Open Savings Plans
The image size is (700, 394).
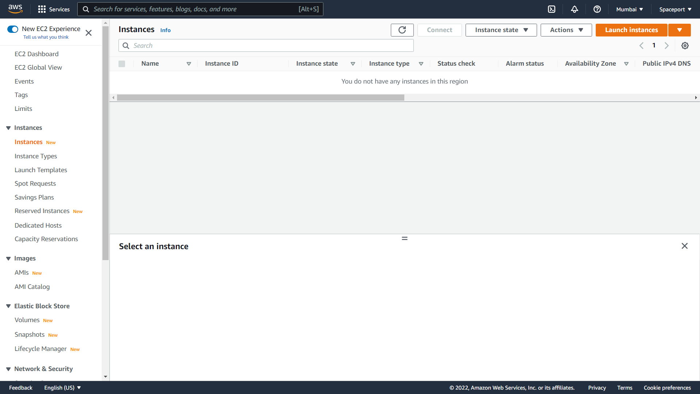[34, 197]
